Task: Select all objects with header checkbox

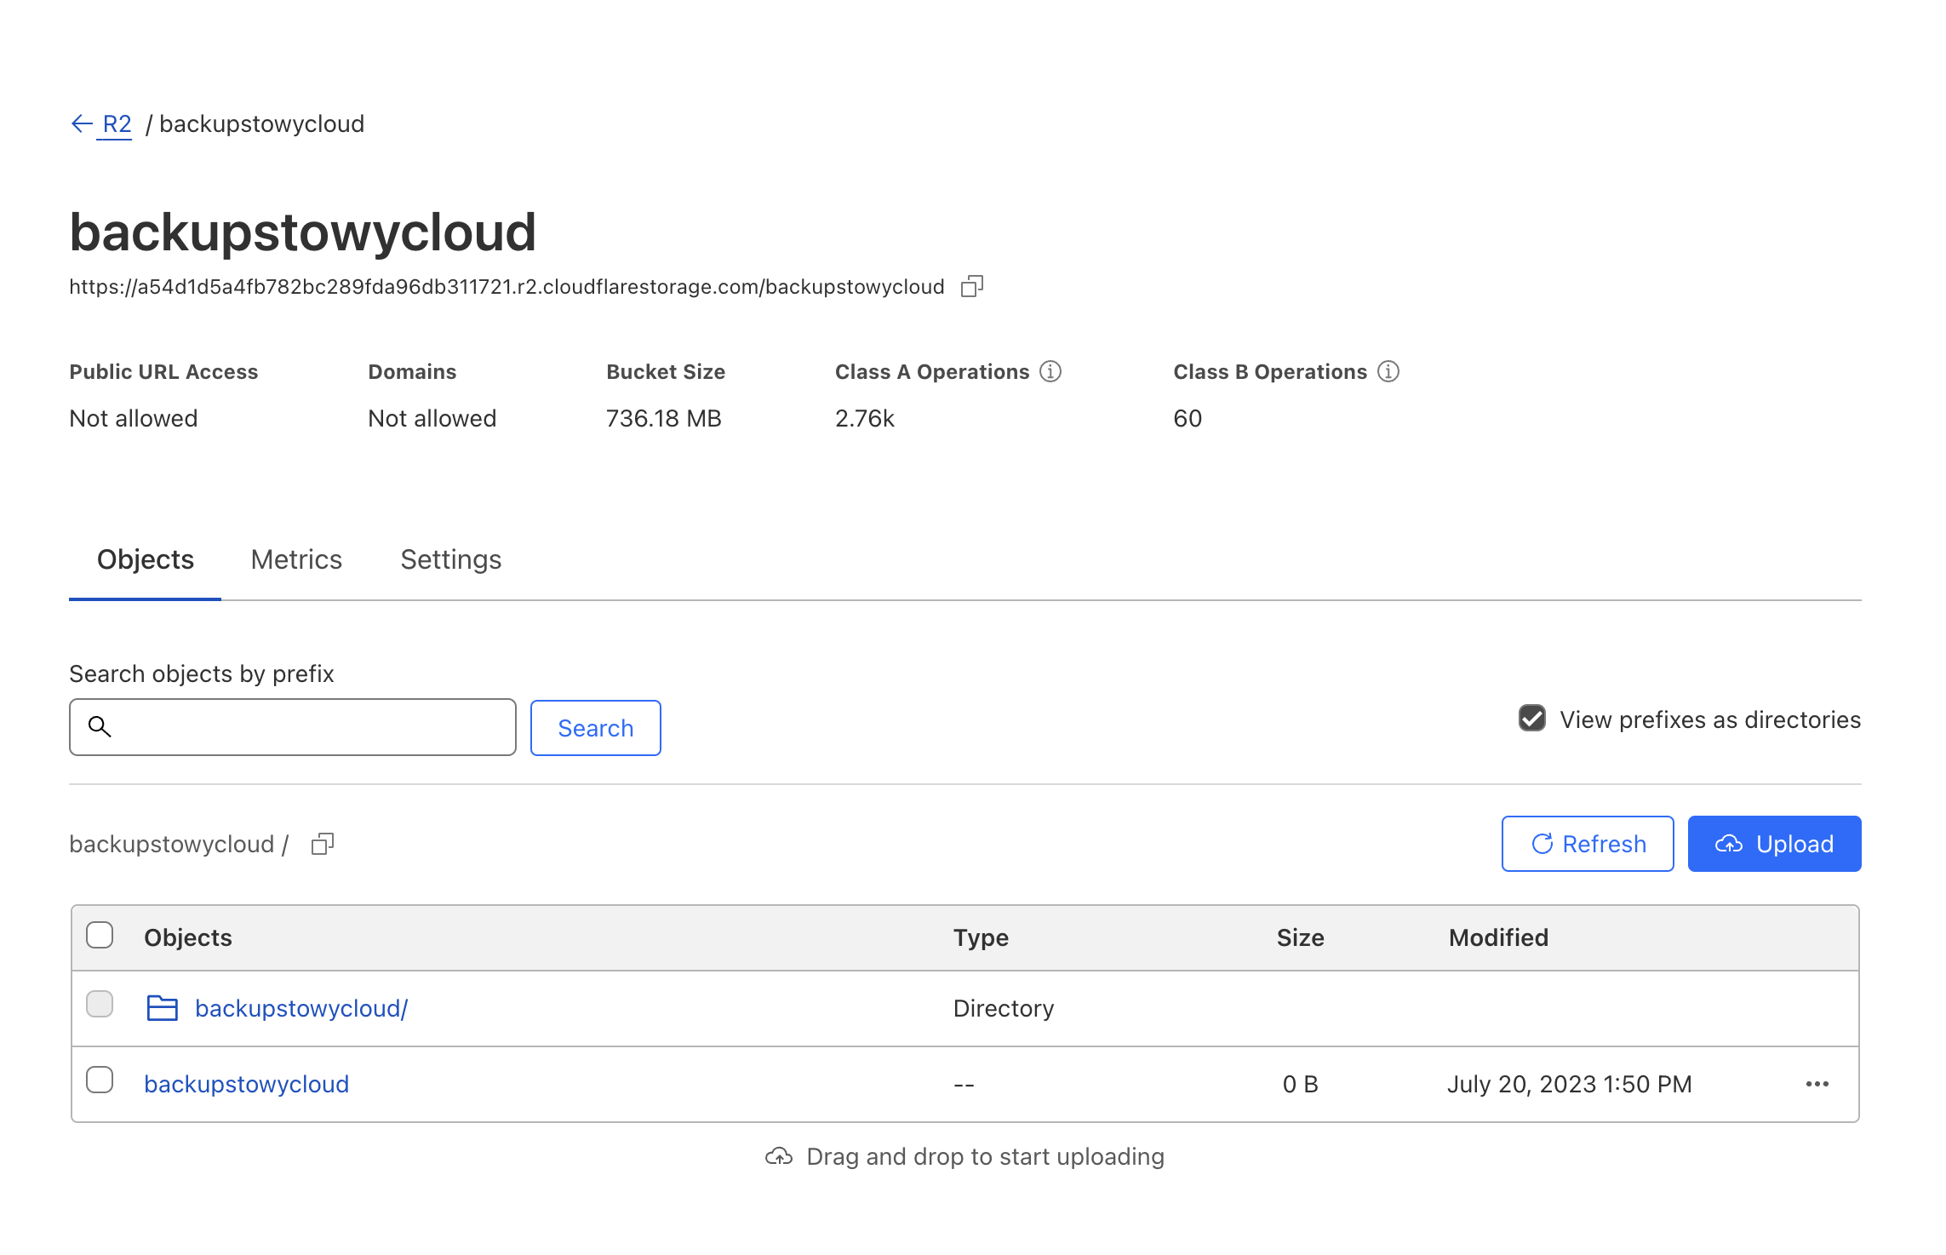Action: [x=100, y=935]
